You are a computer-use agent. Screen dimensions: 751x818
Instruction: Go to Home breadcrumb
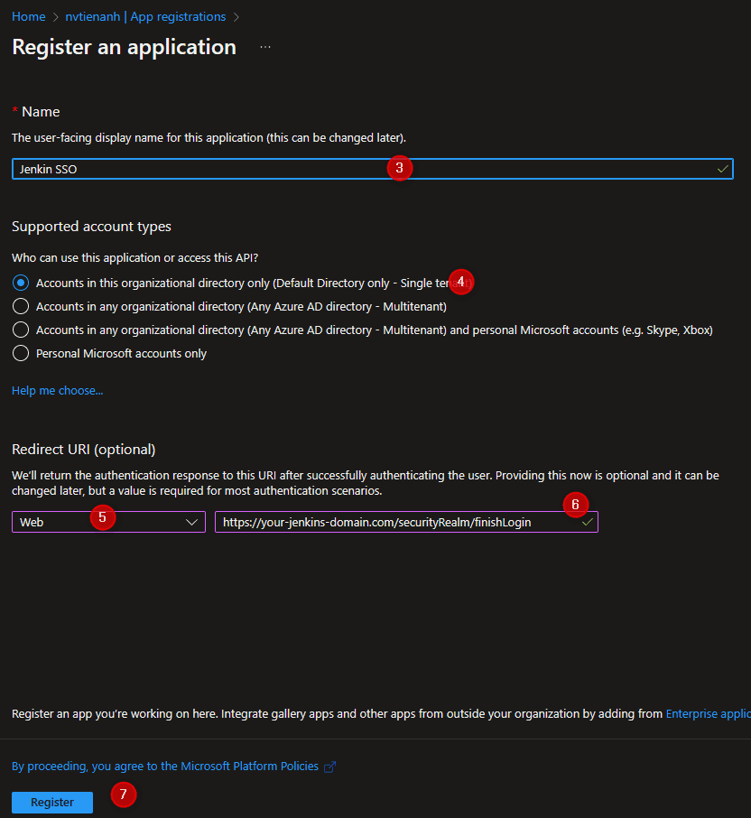point(29,16)
